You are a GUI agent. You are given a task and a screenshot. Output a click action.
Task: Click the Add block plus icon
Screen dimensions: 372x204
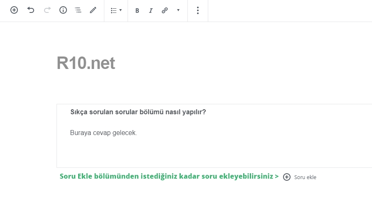14,10
